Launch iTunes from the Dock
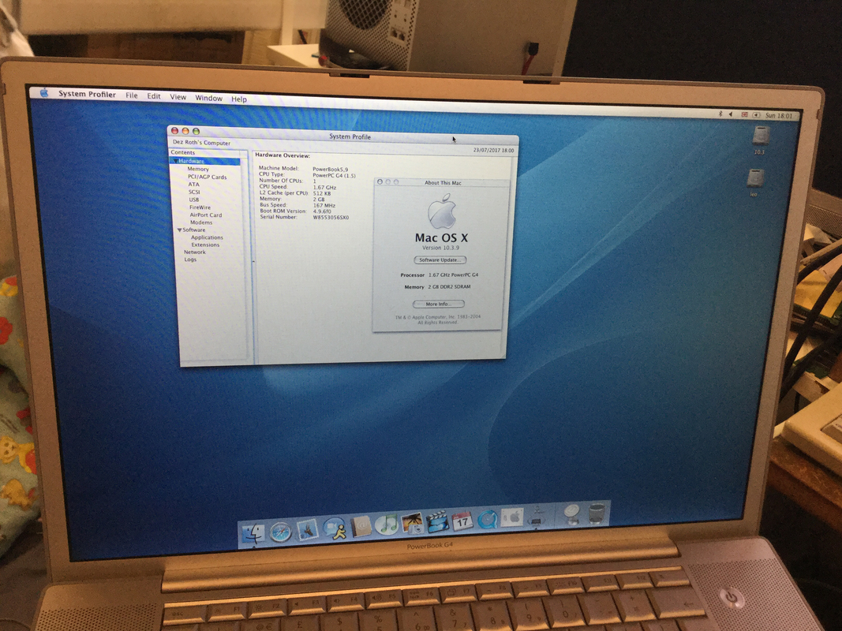The image size is (842, 631). tap(386, 525)
